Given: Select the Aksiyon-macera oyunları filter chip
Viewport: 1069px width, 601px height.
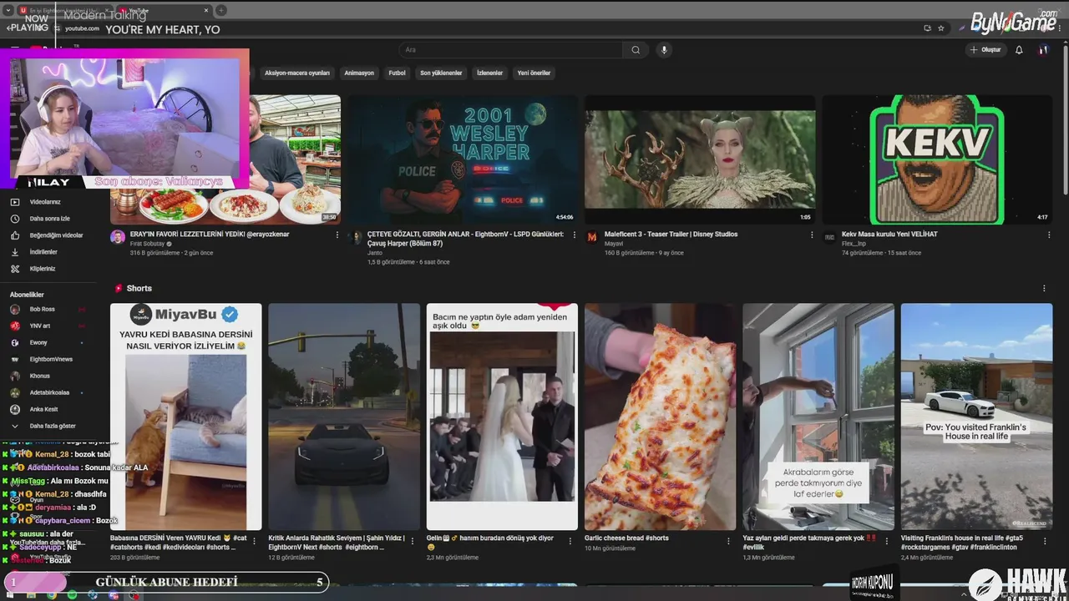Looking at the screenshot, I should (x=297, y=73).
